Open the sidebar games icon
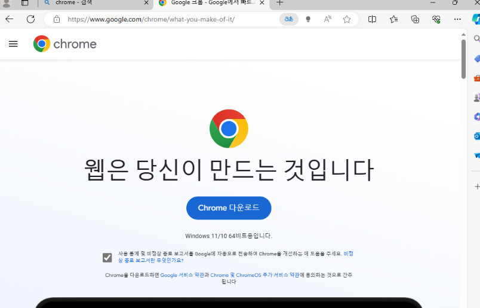This screenshot has width=480, height=308. [476, 97]
